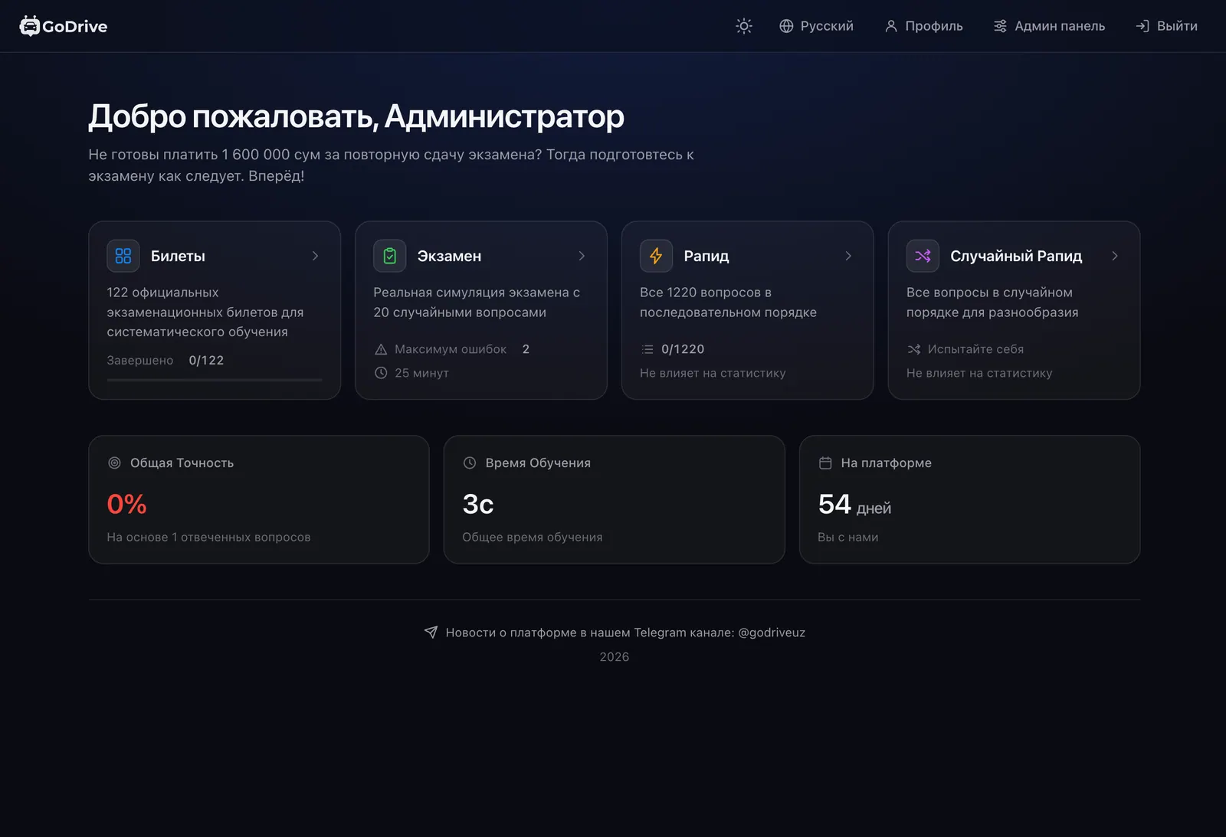Click the Выйти logout button
1226x837 pixels.
pyautogui.click(x=1166, y=26)
